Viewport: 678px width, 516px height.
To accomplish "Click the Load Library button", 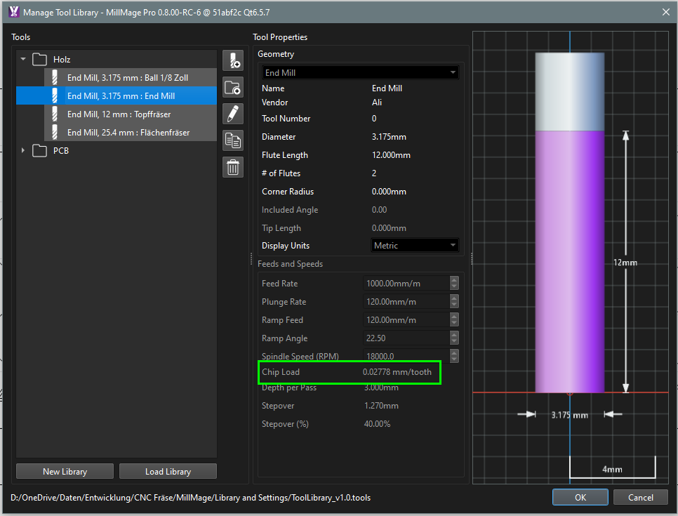I will 168,472.
